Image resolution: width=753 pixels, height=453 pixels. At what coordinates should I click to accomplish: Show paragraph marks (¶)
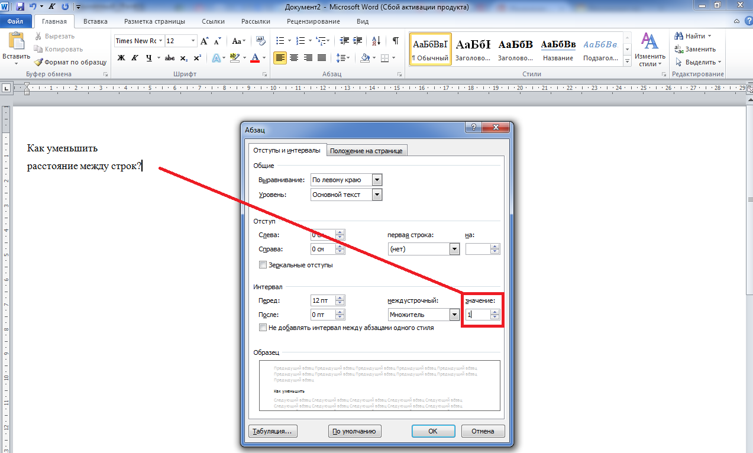pyautogui.click(x=395, y=41)
